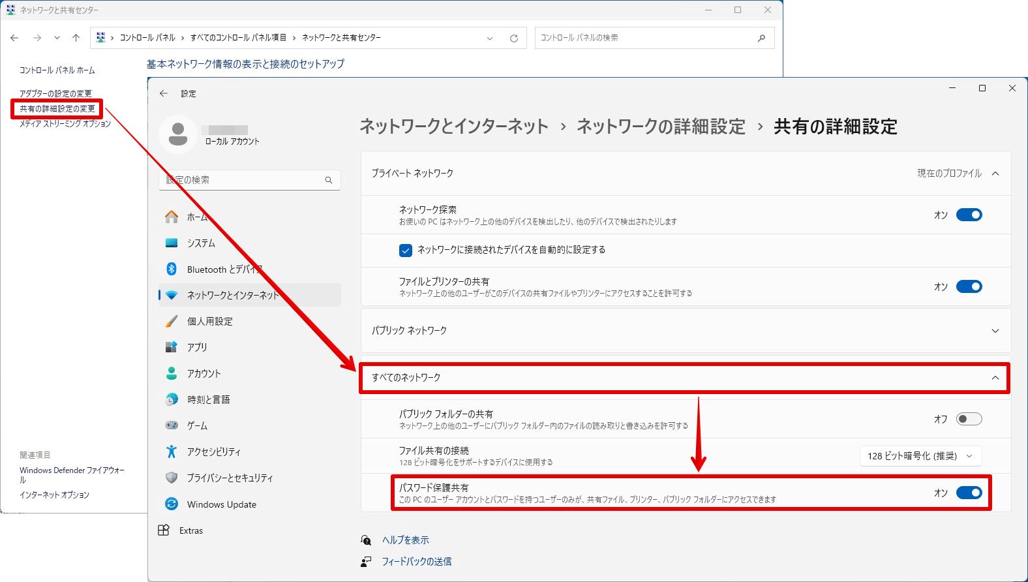
Task: Toggle the ネットワーク探索 switch
Action: tap(969, 215)
